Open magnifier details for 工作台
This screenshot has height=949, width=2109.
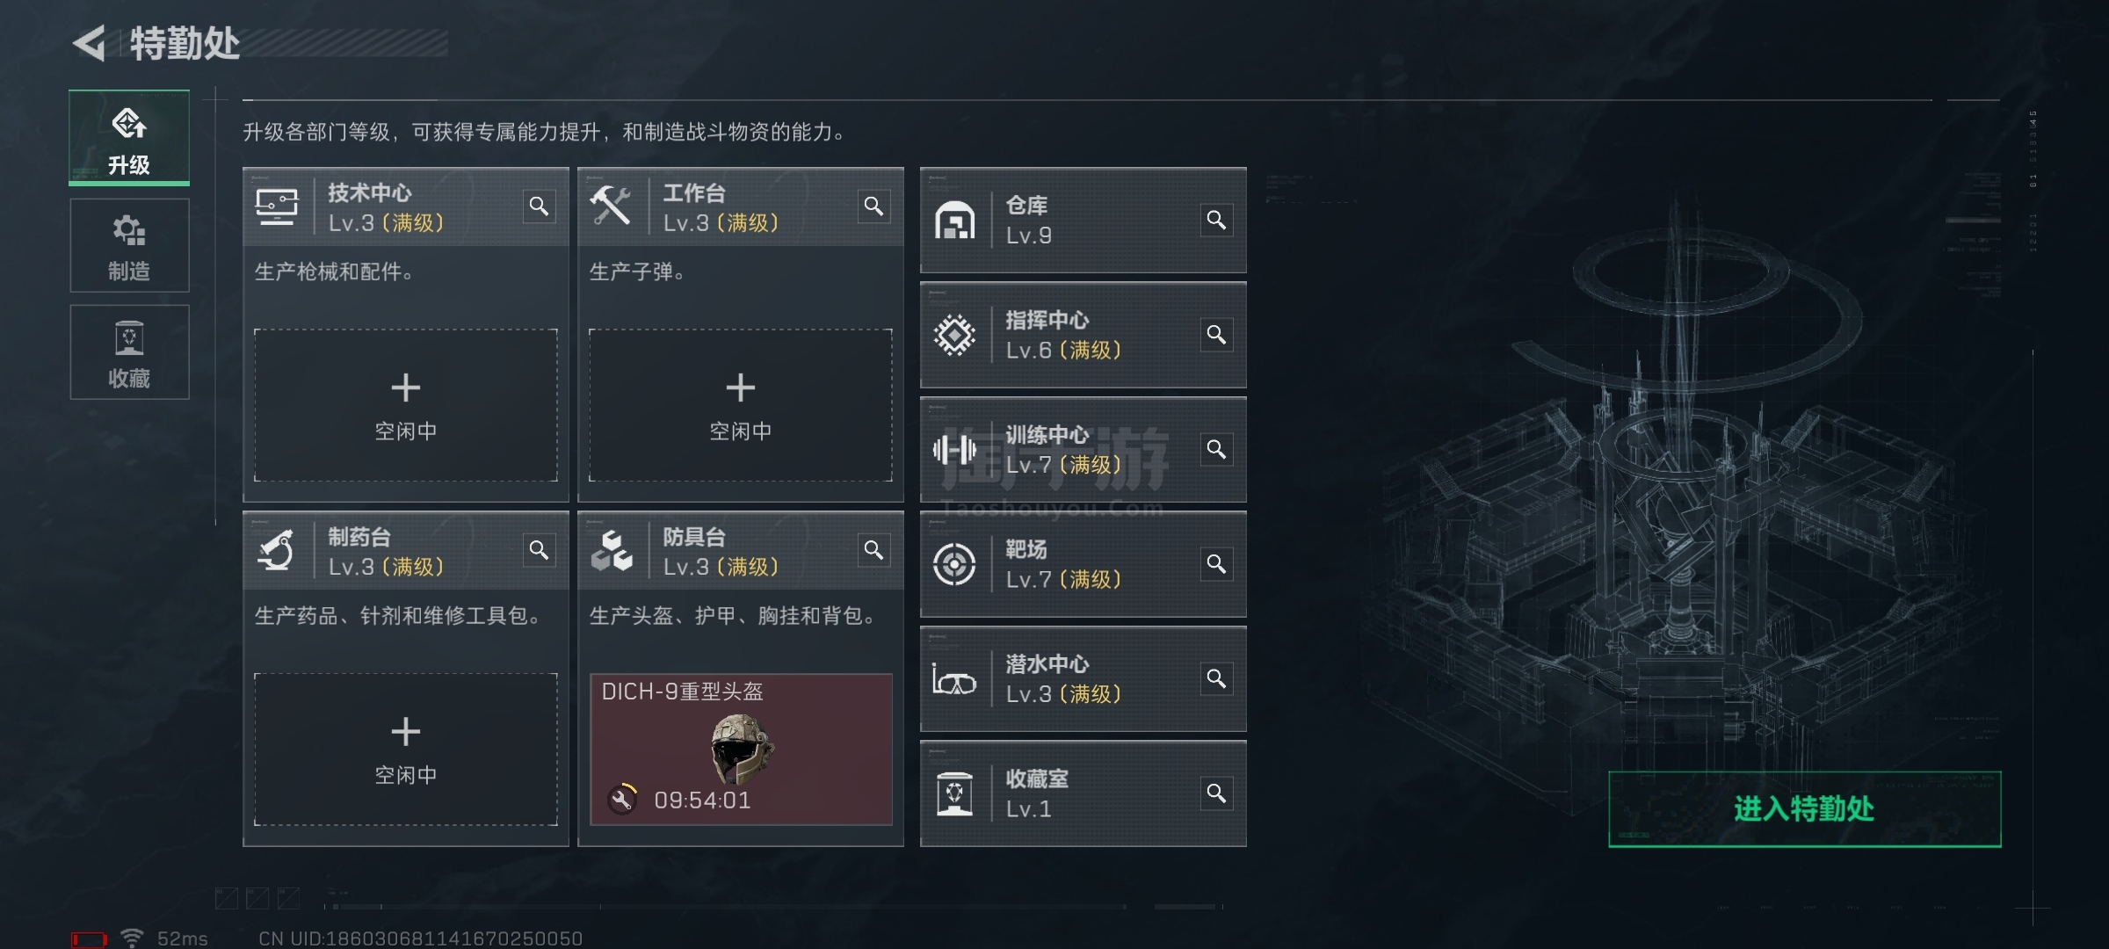pyautogui.click(x=873, y=206)
